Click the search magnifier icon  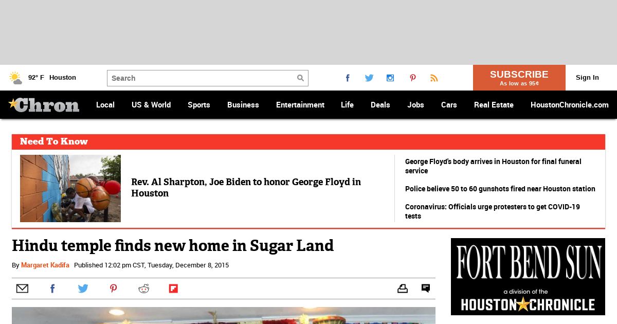[300, 78]
